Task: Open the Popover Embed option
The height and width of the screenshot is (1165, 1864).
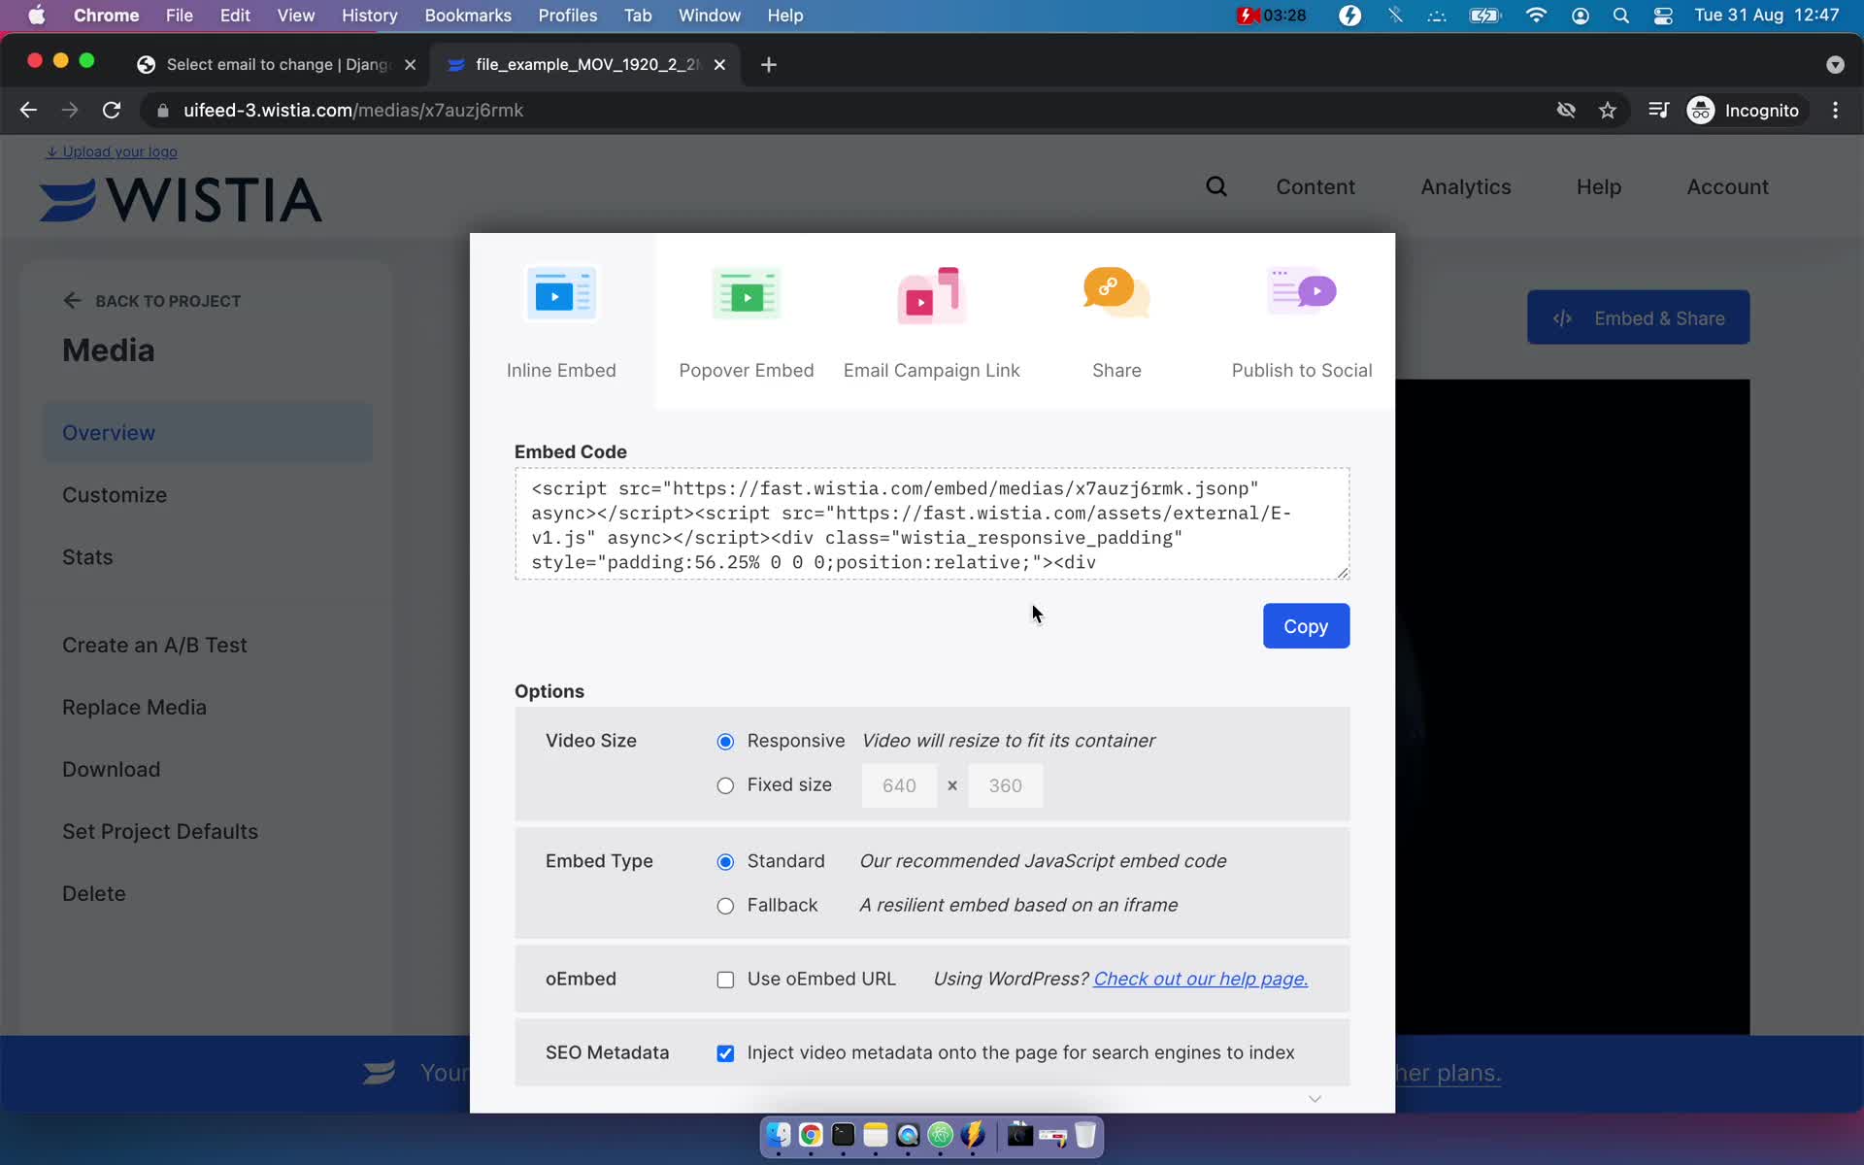Action: tap(746, 321)
